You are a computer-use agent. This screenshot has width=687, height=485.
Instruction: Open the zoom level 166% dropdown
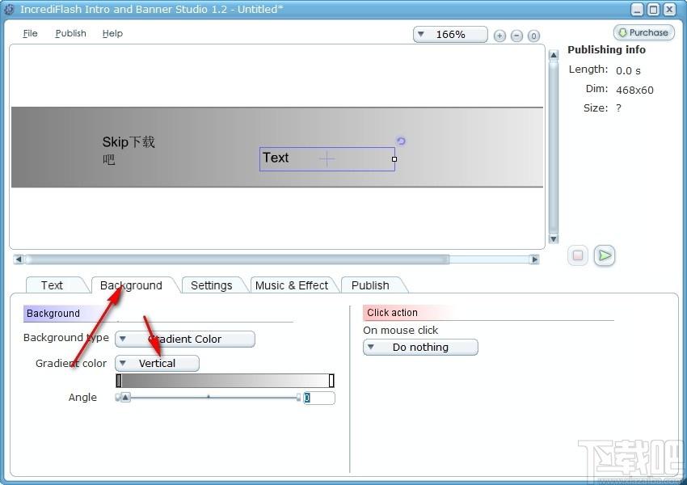coord(450,35)
